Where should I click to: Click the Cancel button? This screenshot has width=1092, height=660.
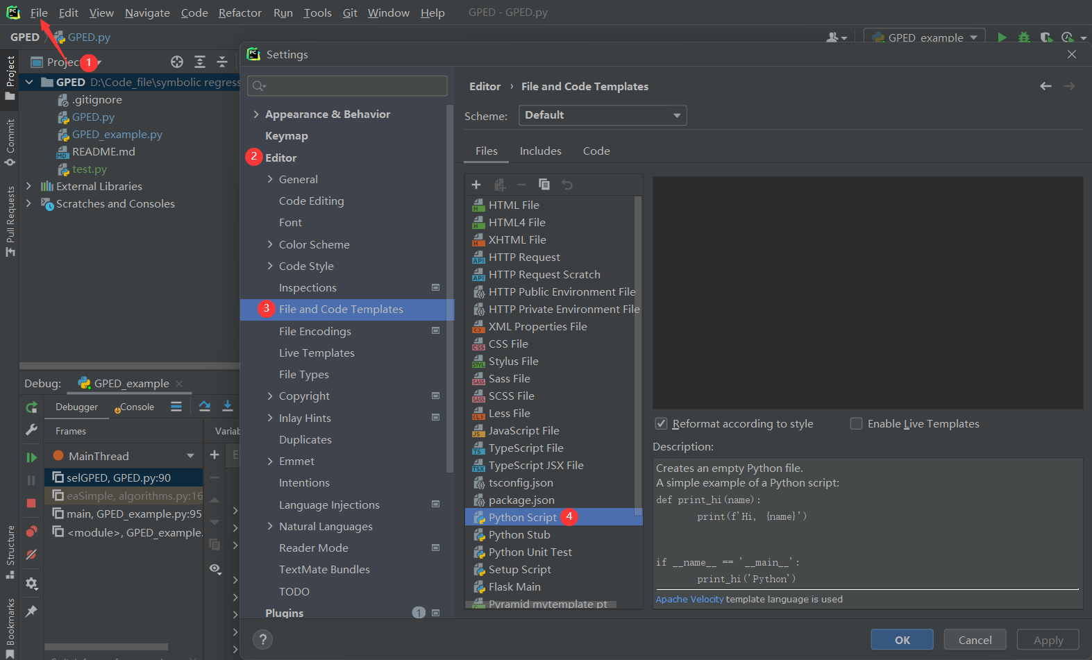[975, 640]
